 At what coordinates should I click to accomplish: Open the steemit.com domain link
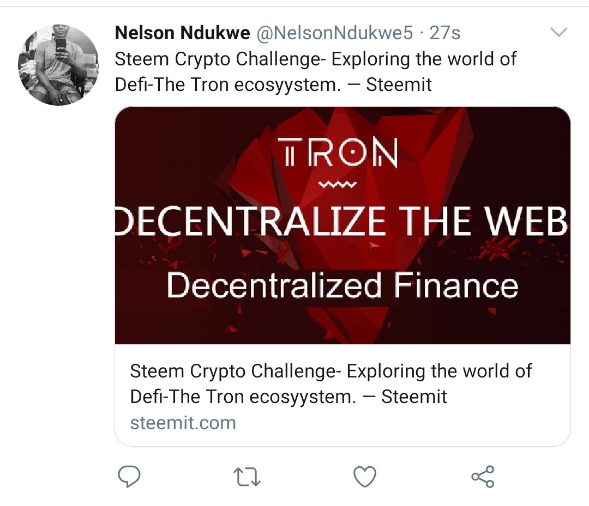coord(183,423)
